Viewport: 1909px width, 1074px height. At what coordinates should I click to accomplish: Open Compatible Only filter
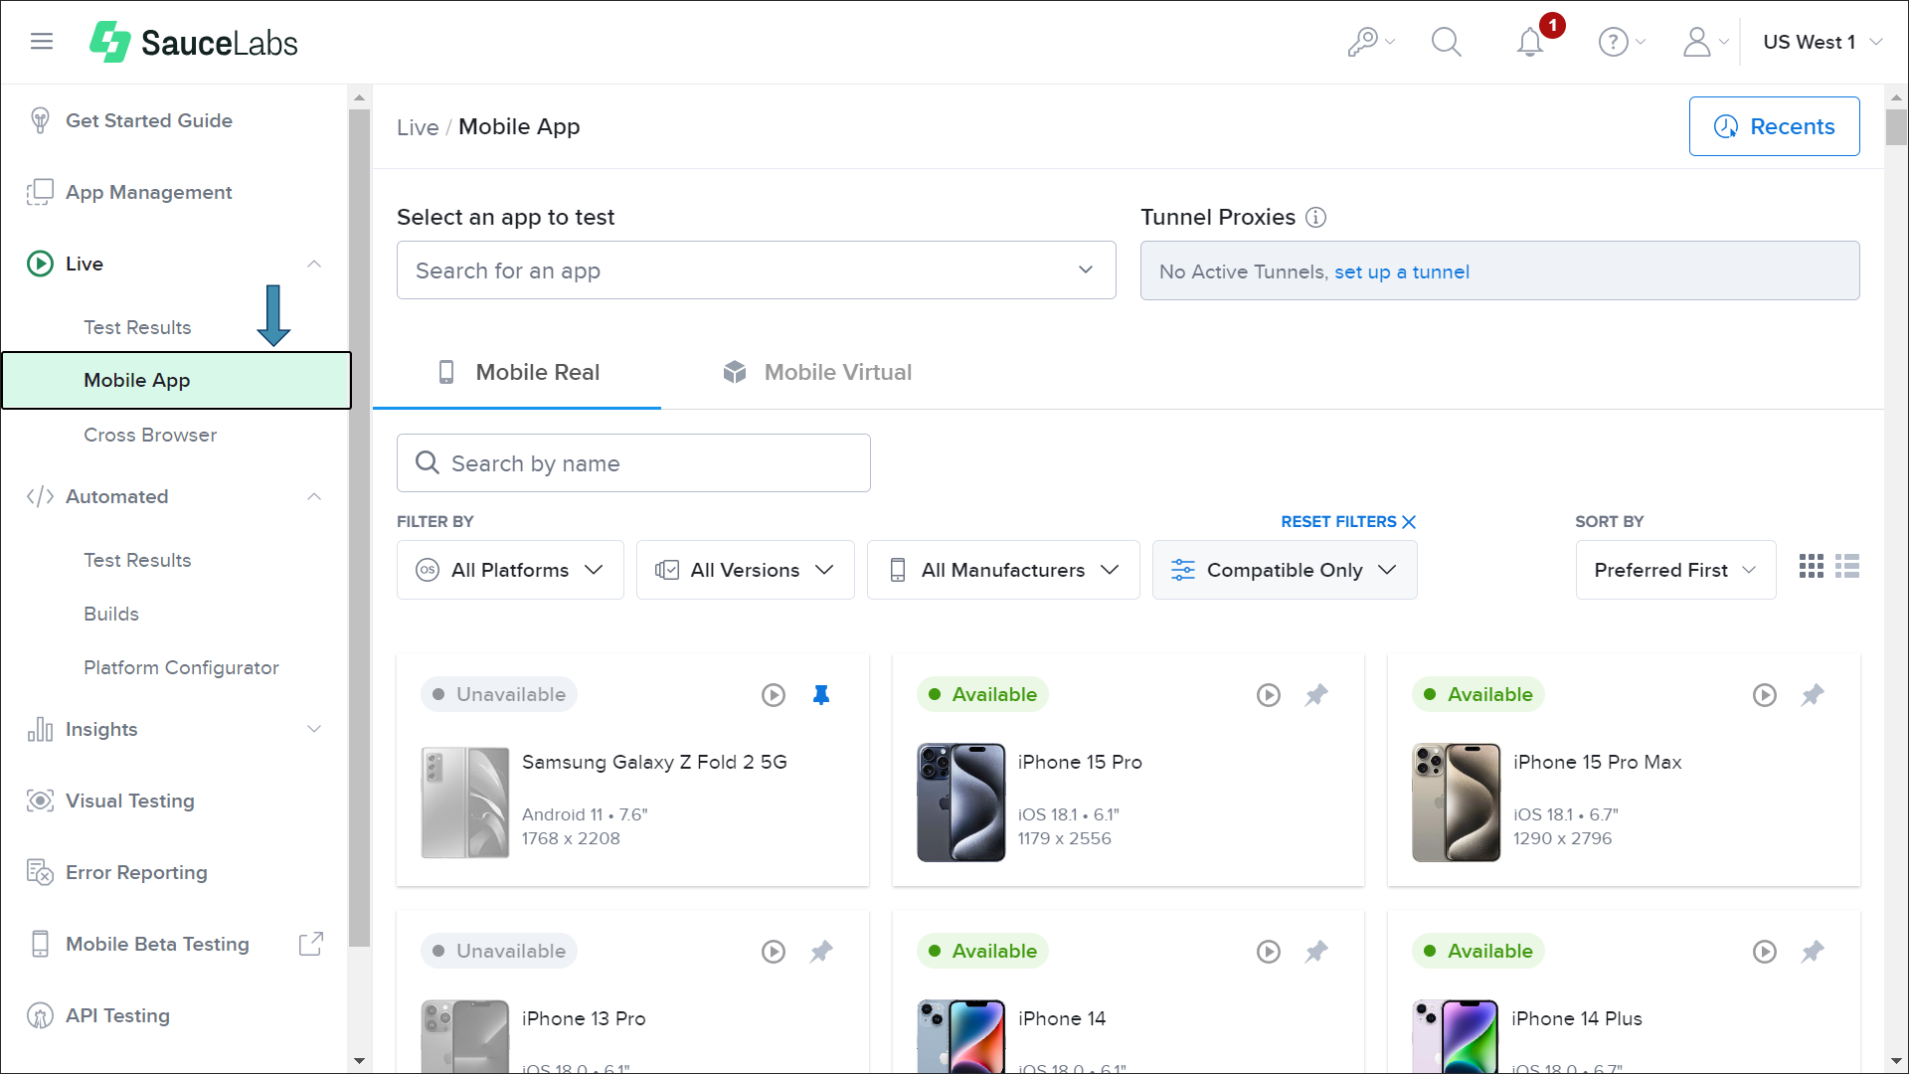1285,570
